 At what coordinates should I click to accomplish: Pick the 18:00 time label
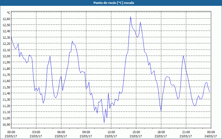[161, 132]
